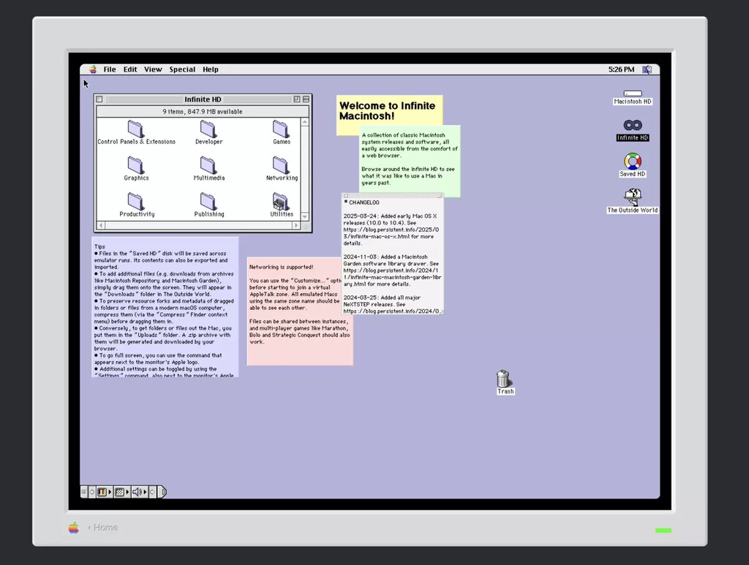Viewport: 749px width, 565px height.
Task: Select the Utilities folder icon
Action: (281, 202)
